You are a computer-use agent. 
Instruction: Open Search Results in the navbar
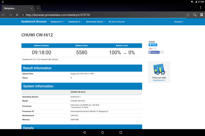(117, 22)
